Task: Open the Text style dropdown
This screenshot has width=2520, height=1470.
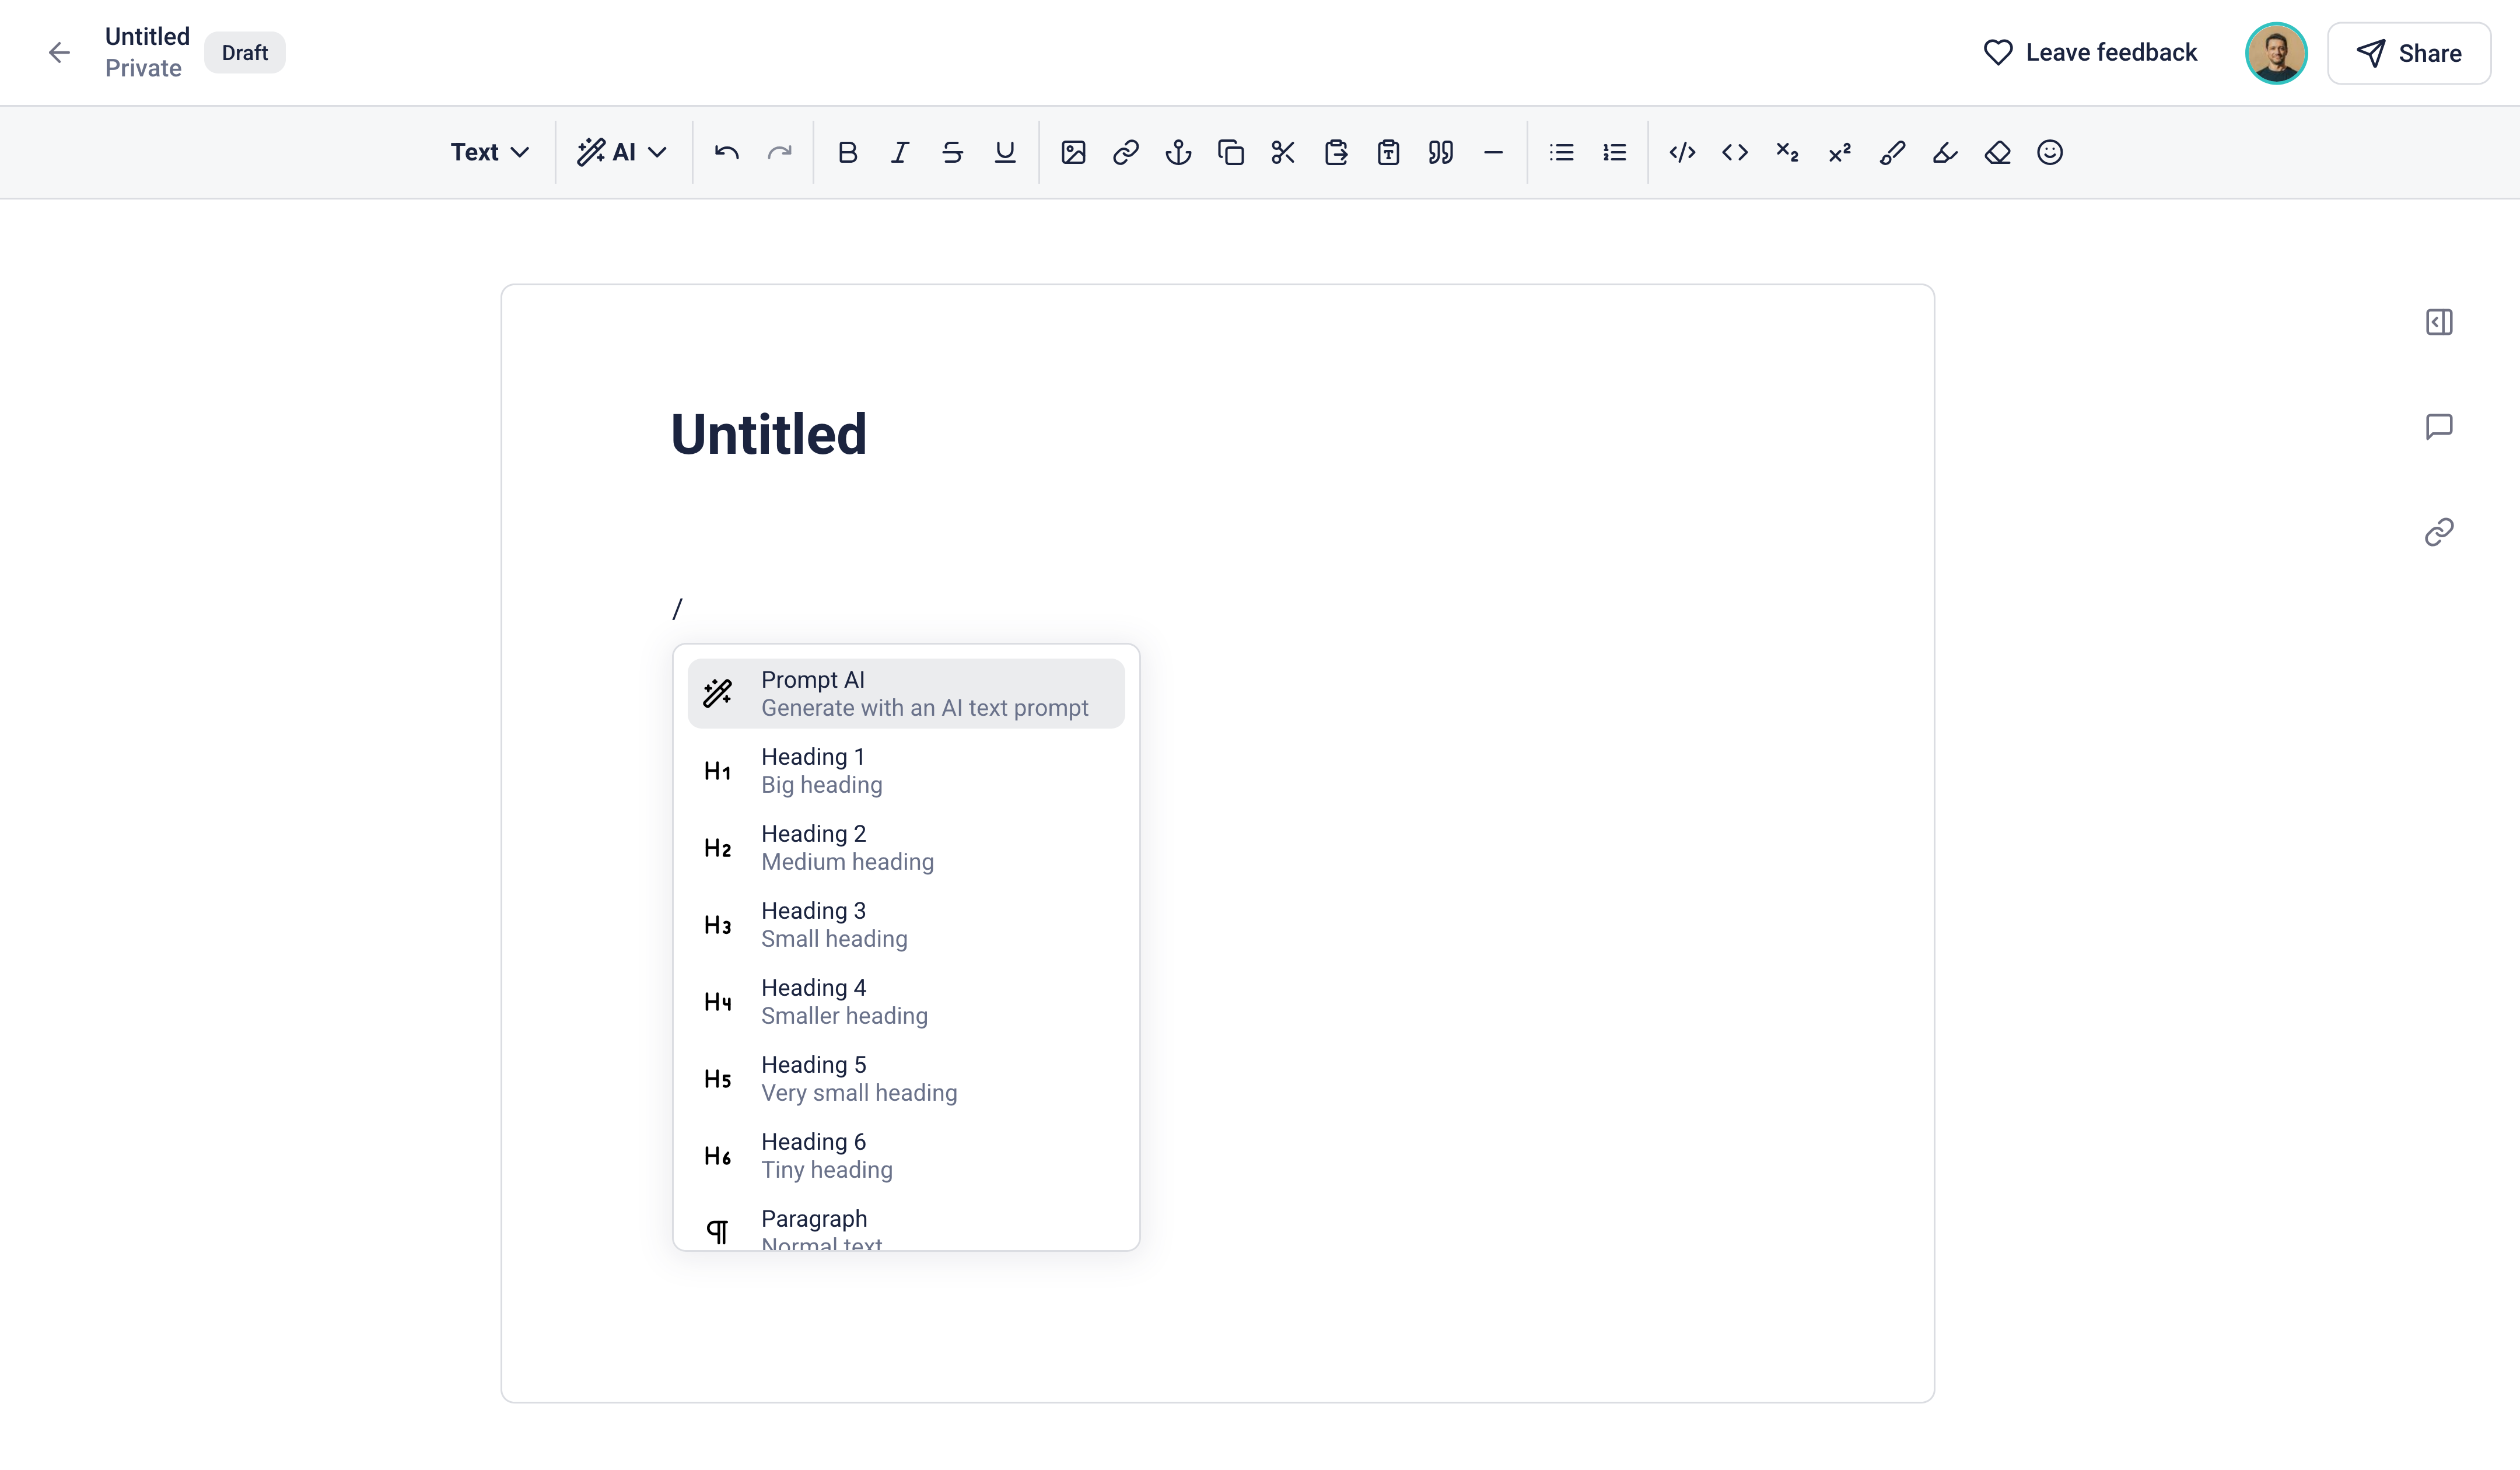Action: coord(489,152)
